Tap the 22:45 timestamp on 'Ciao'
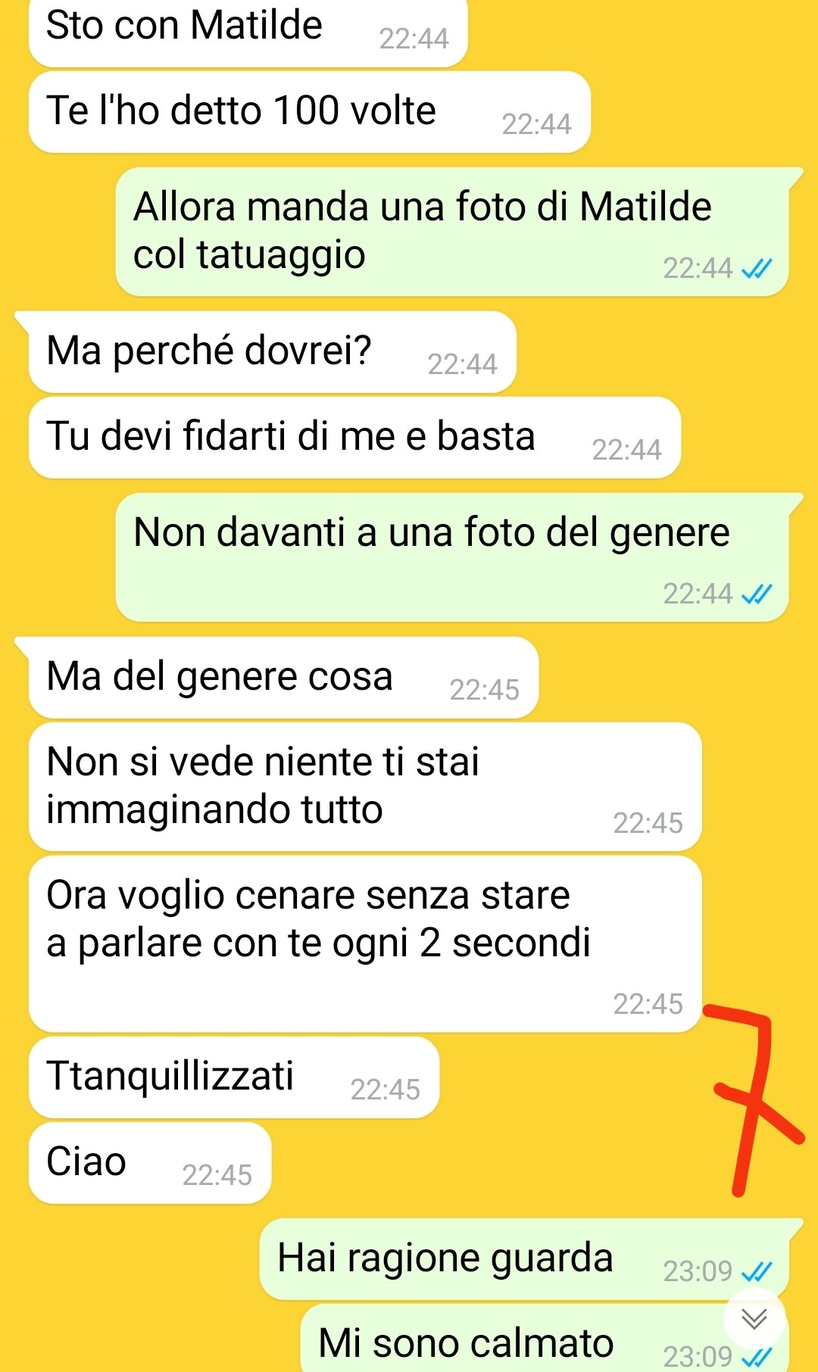The image size is (818, 1372). click(x=217, y=1175)
